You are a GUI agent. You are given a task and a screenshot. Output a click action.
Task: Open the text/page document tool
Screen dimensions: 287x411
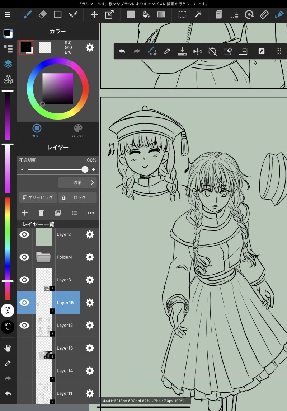[x=218, y=14]
